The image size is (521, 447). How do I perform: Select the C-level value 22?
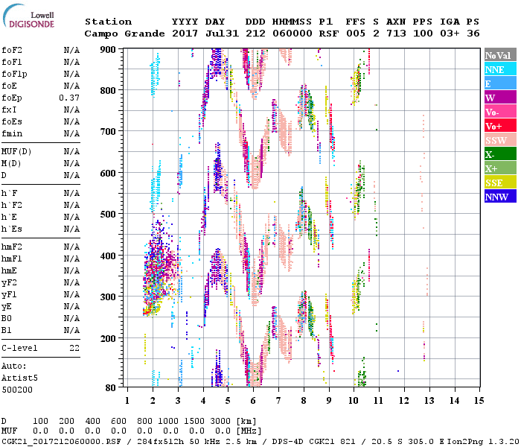point(74,349)
